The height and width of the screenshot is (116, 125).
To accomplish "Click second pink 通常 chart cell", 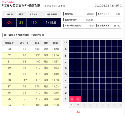I will (78, 99).
